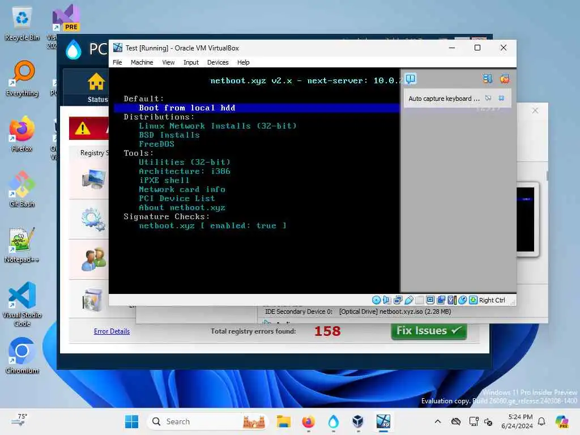Open the Devices menu in VirtualBox

pyautogui.click(x=217, y=62)
